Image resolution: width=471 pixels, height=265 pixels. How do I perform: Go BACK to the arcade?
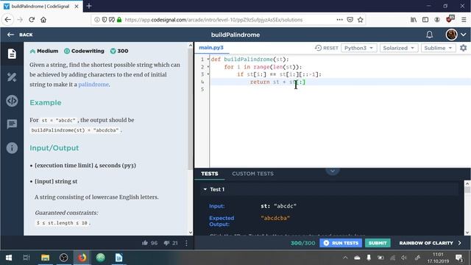20,35
